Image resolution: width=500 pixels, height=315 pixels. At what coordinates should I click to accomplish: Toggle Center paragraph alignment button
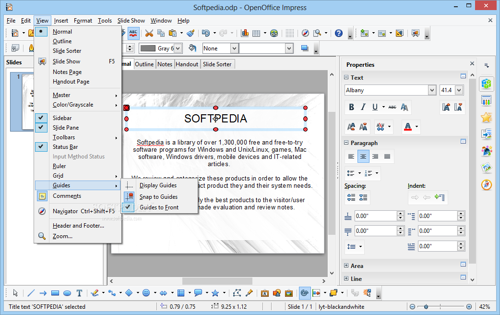pyautogui.click(x=363, y=157)
